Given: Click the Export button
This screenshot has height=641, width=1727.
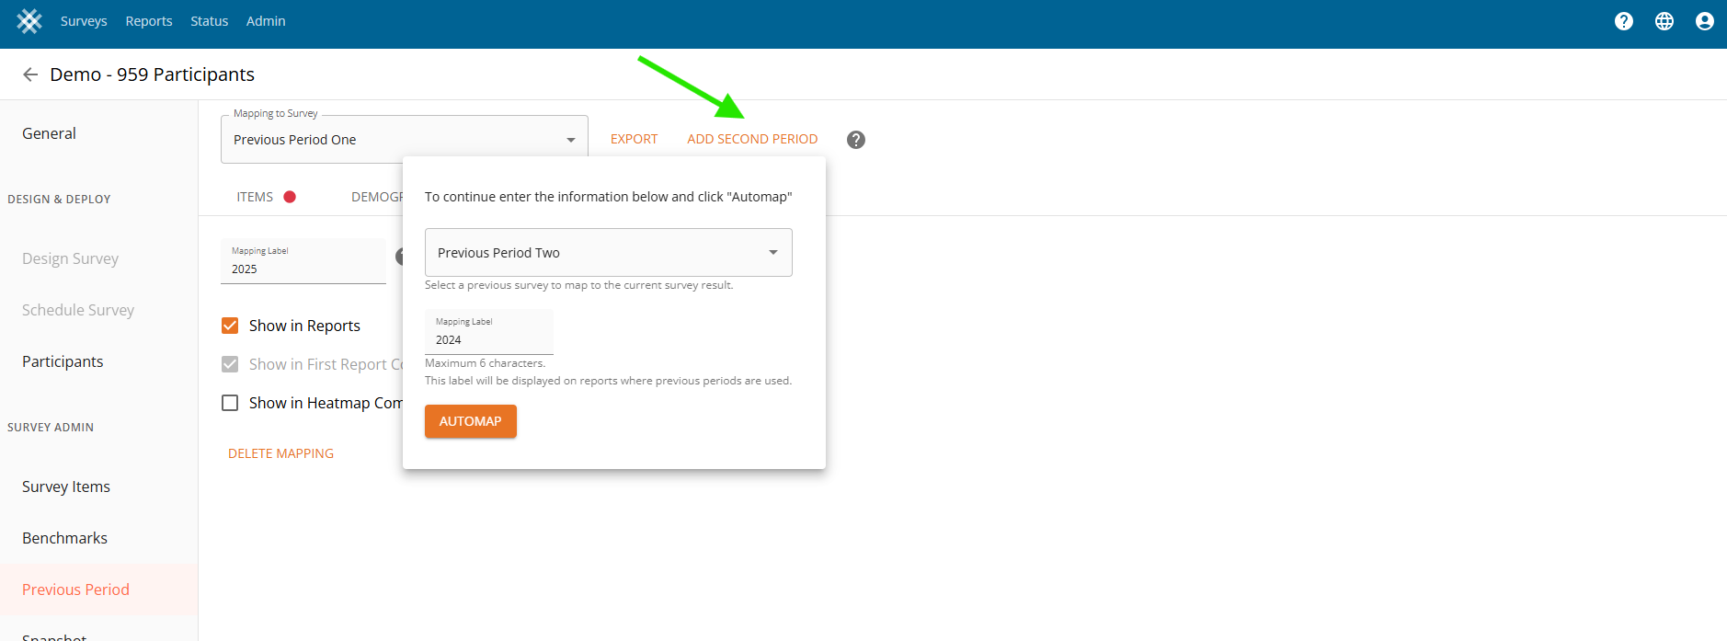Looking at the screenshot, I should pos(634,139).
